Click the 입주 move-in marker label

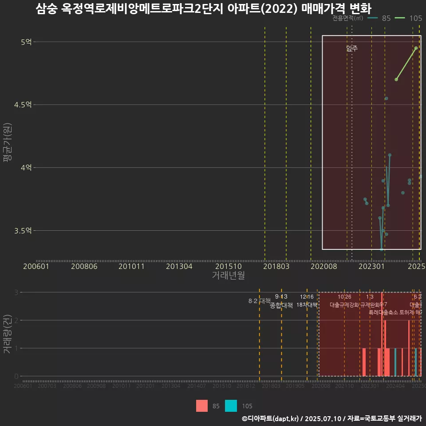(x=352, y=48)
